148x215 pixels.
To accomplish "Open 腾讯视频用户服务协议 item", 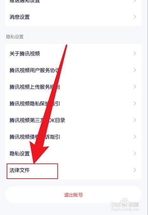I will 74,70.
